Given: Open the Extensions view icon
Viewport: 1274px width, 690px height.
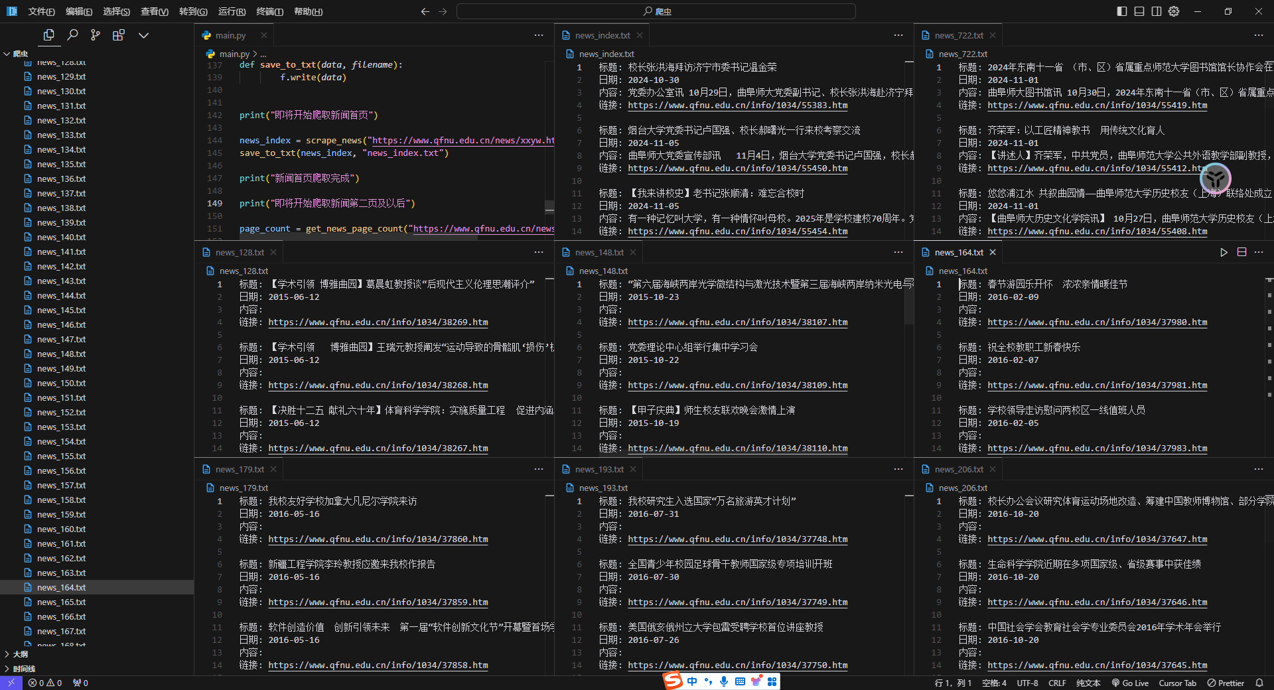Looking at the screenshot, I should point(119,35).
